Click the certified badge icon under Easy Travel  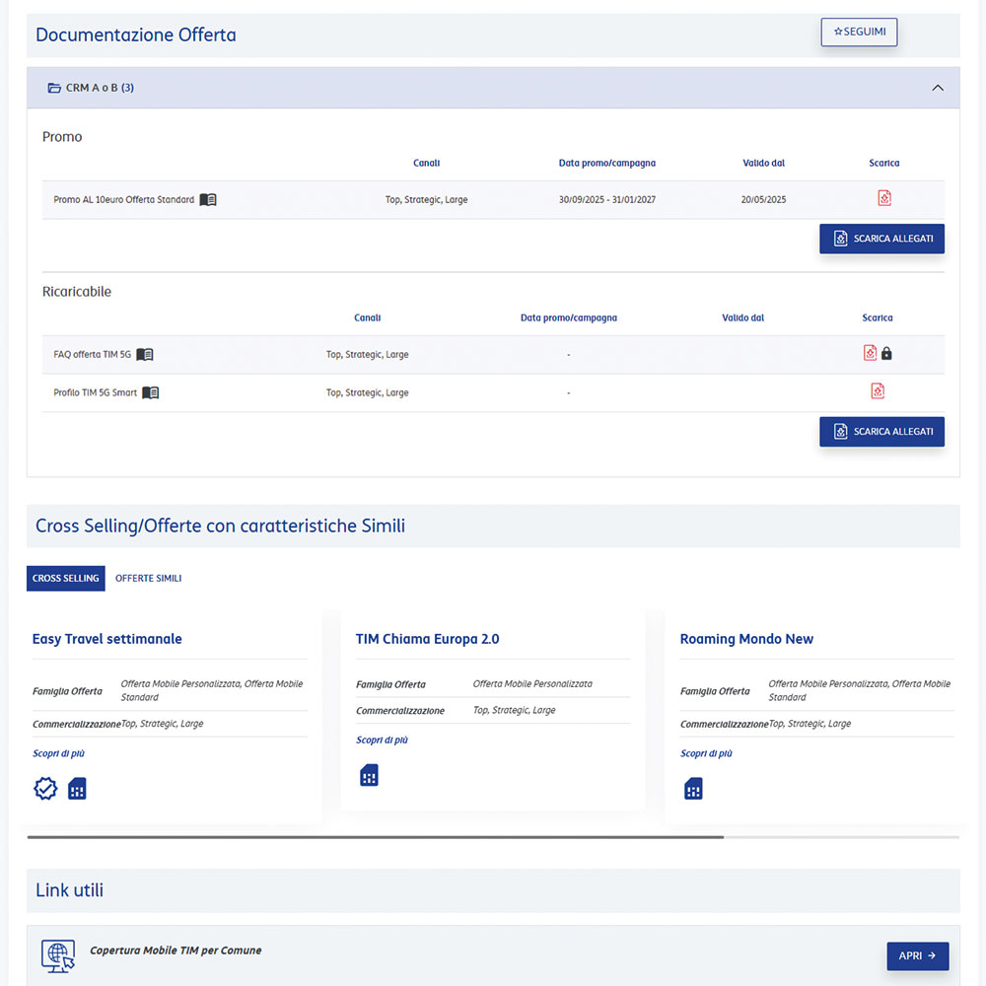point(45,789)
